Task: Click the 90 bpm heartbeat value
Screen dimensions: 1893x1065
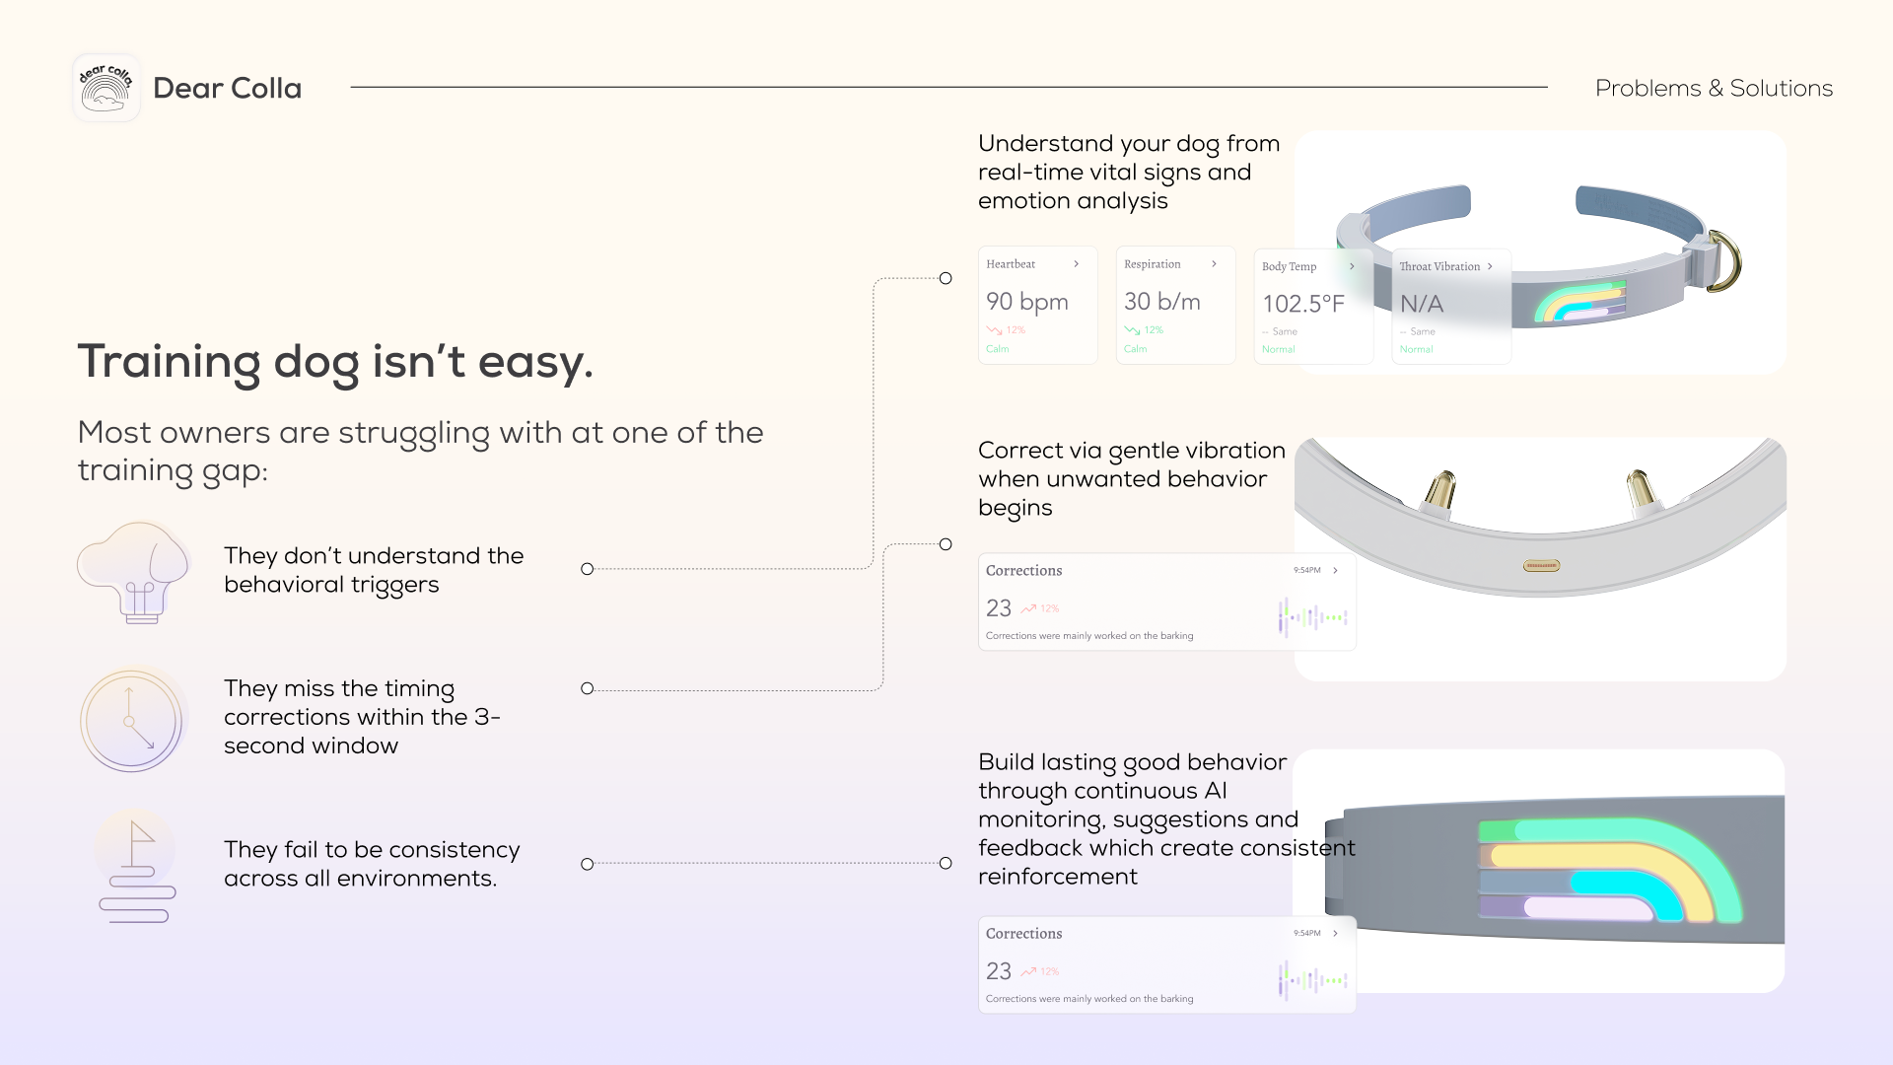Action: [x=1026, y=302]
